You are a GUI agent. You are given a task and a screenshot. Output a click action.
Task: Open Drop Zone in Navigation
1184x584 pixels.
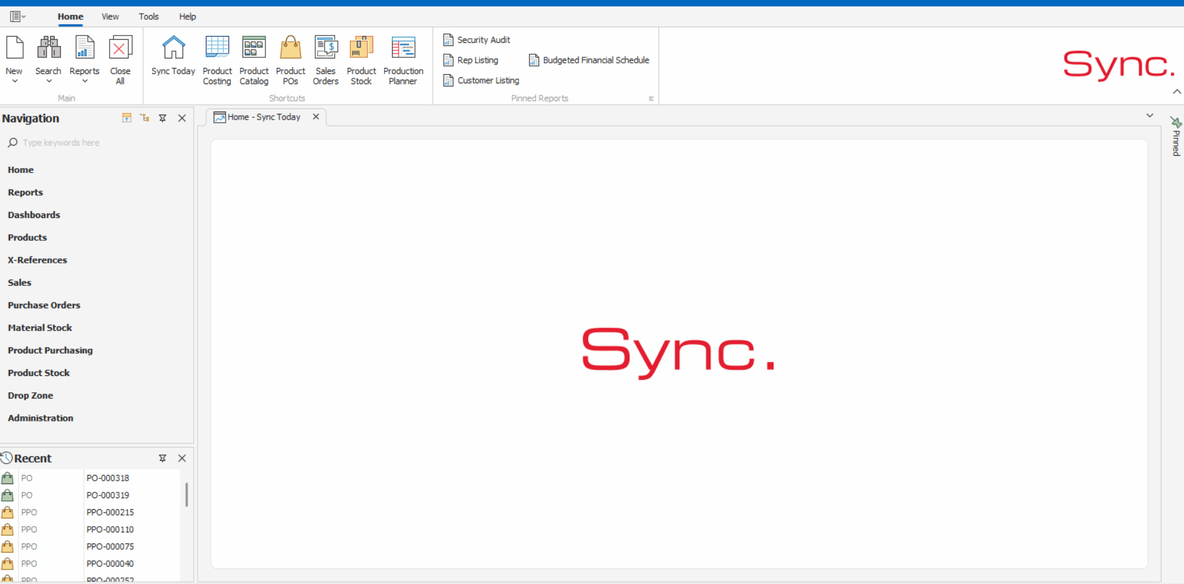click(x=31, y=395)
